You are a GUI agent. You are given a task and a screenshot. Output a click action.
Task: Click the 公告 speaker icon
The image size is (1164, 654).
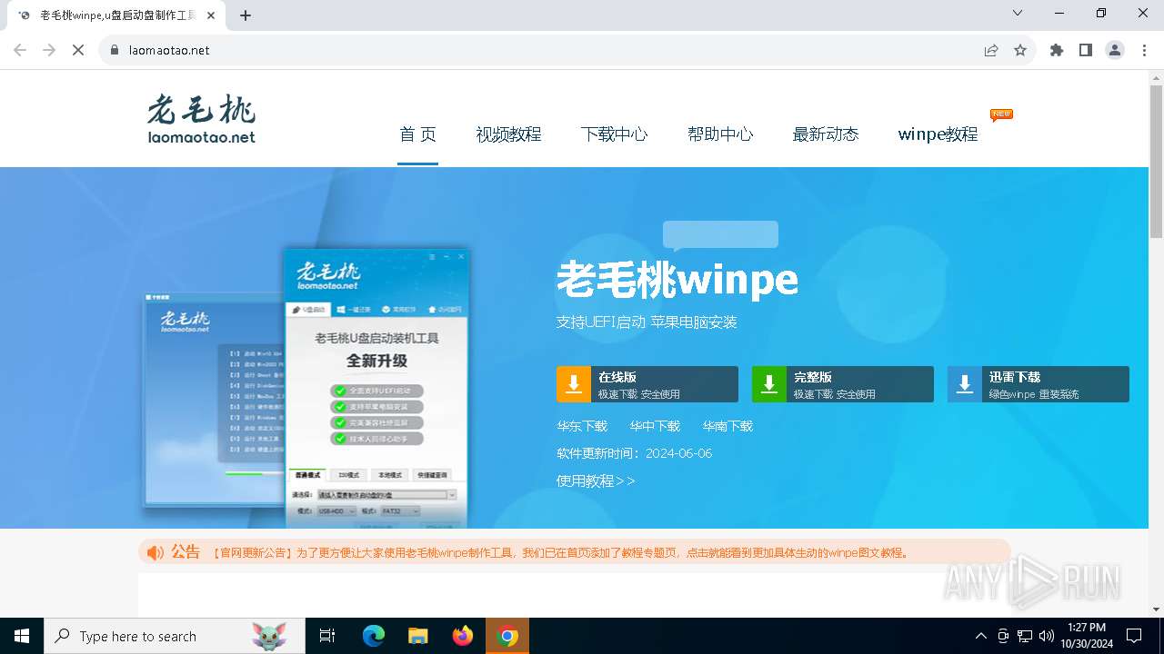point(156,552)
